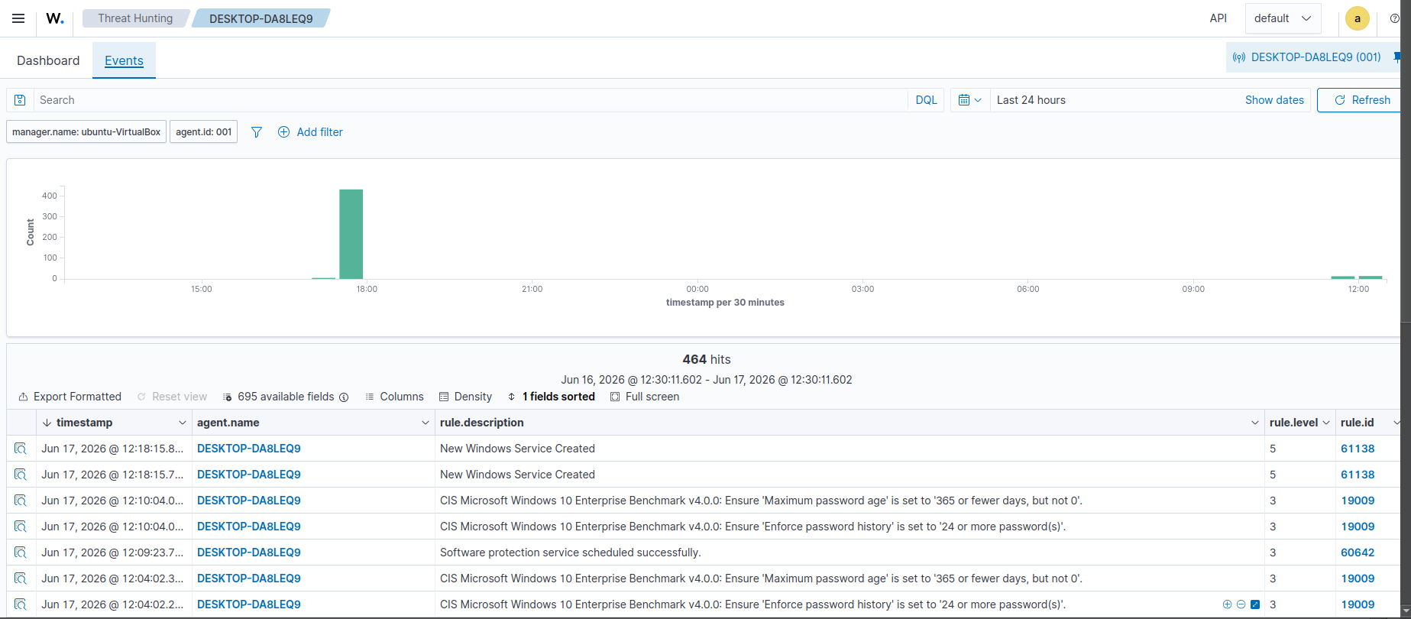Open the 1 fields sorted menu
1411x619 pixels.
pos(551,397)
